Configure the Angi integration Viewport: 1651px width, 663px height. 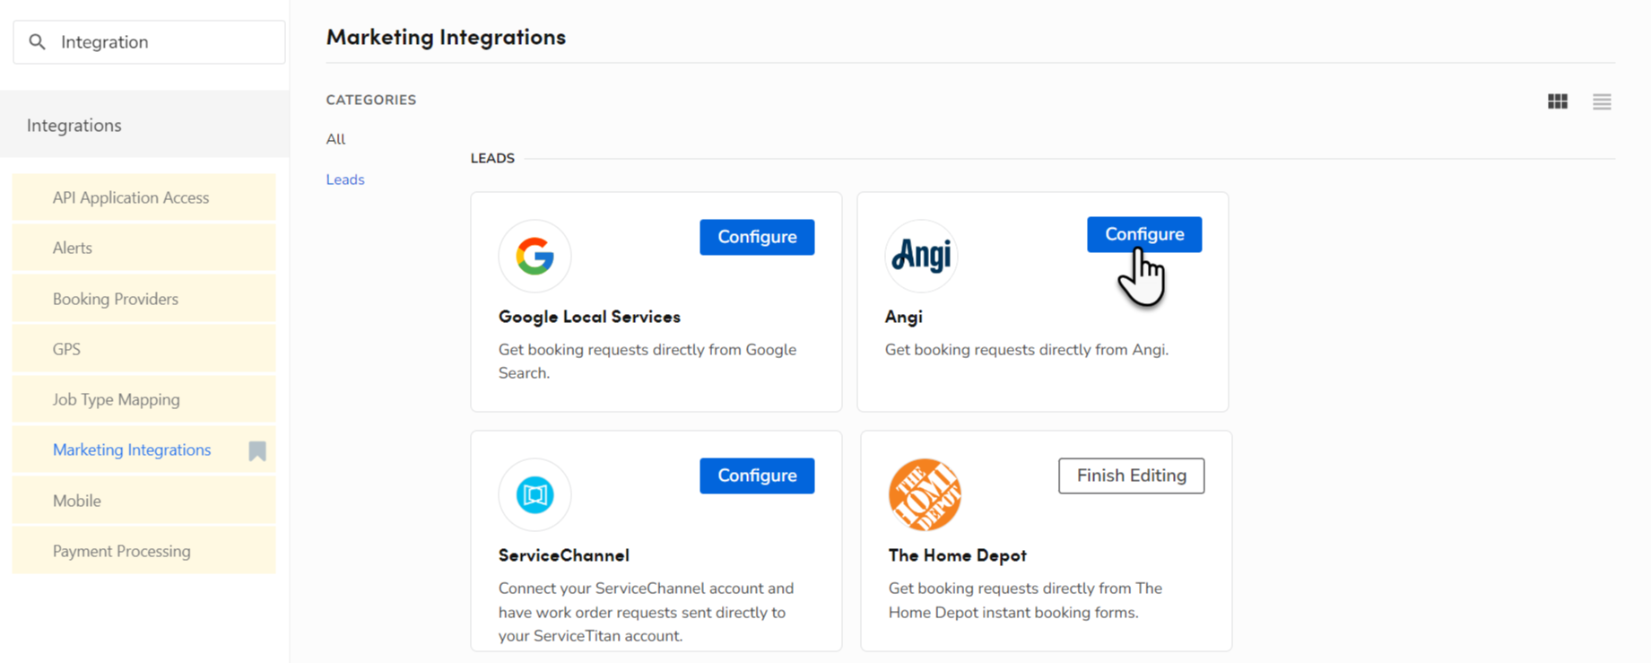pos(1143,234)
